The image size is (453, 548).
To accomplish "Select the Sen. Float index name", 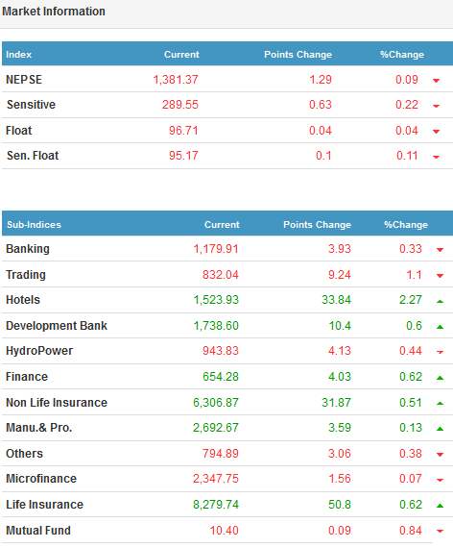I will (33, 156).
